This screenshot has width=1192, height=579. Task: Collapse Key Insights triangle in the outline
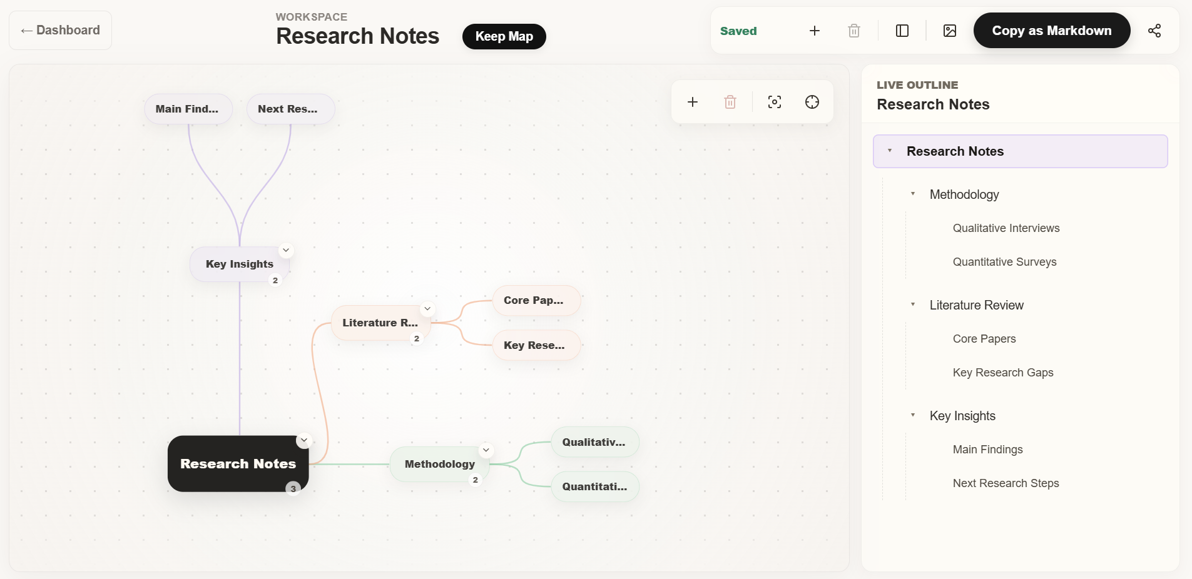[x=913, y=415]
